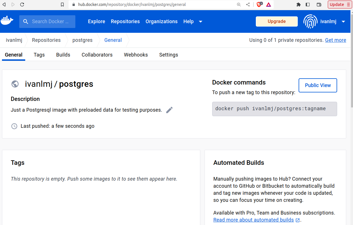This screenshot has height=225, width=353.
Task: Click the bookmark icon in the toolbar
Action: pyautogui.click(x=62, y=5)
